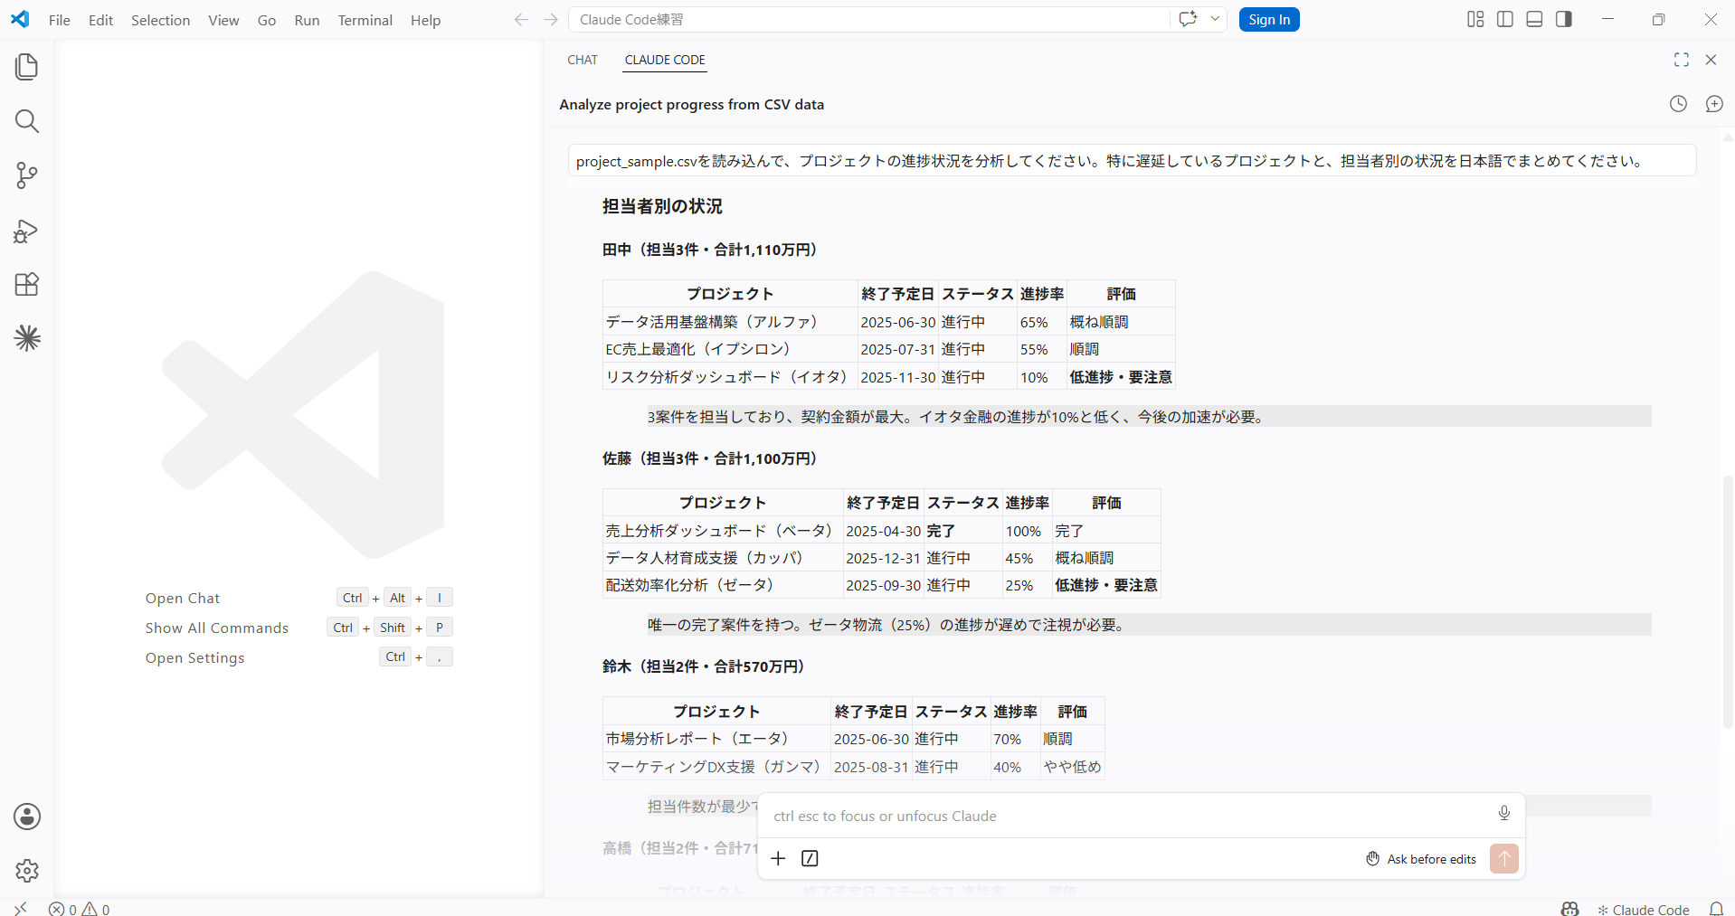Viewport: 1735px width, 916px height.
Task: Open slash commands icon in input box
Action: coord(810,858)
